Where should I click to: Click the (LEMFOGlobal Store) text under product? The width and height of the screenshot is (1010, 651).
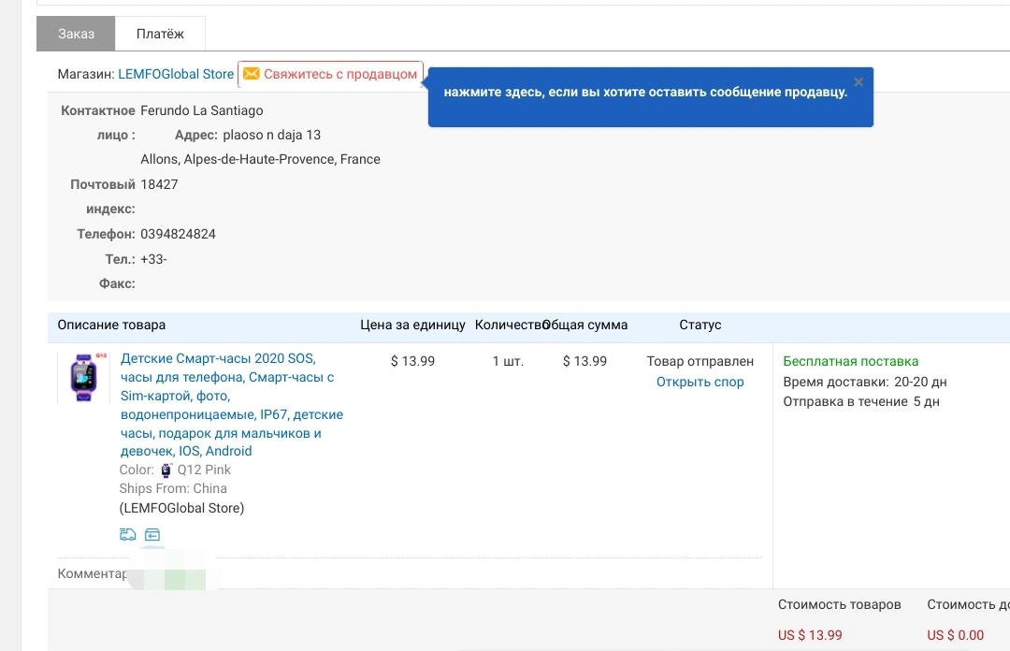[181, 508]
